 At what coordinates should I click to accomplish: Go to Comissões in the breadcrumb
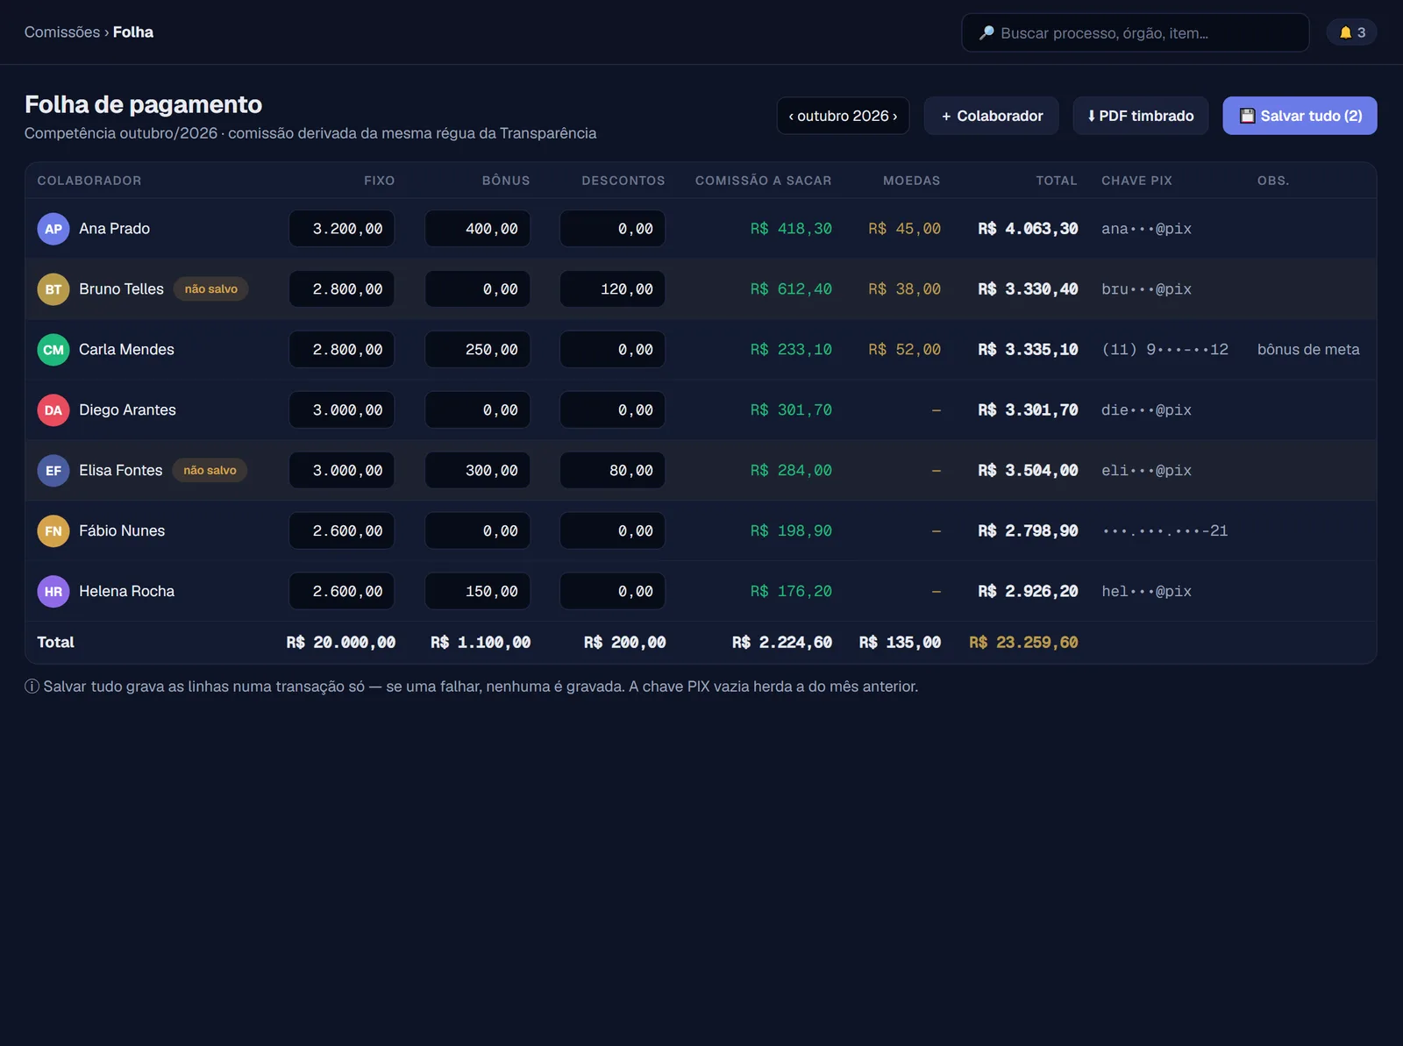pyautogui.click(x=62, y=32)
